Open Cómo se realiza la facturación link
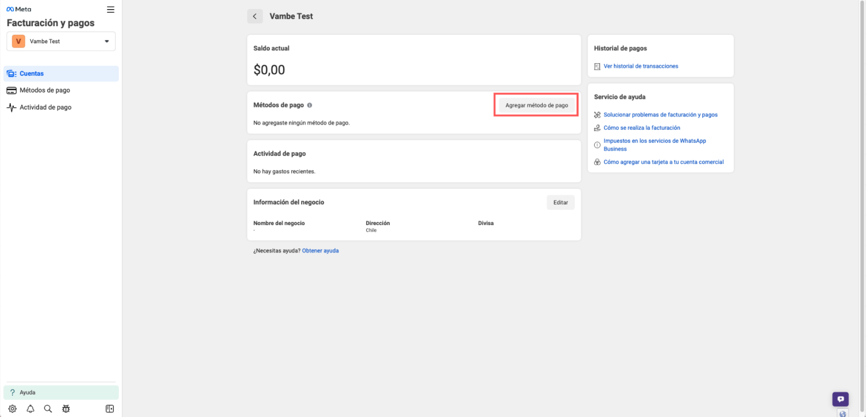 click(x=642, y=128)
